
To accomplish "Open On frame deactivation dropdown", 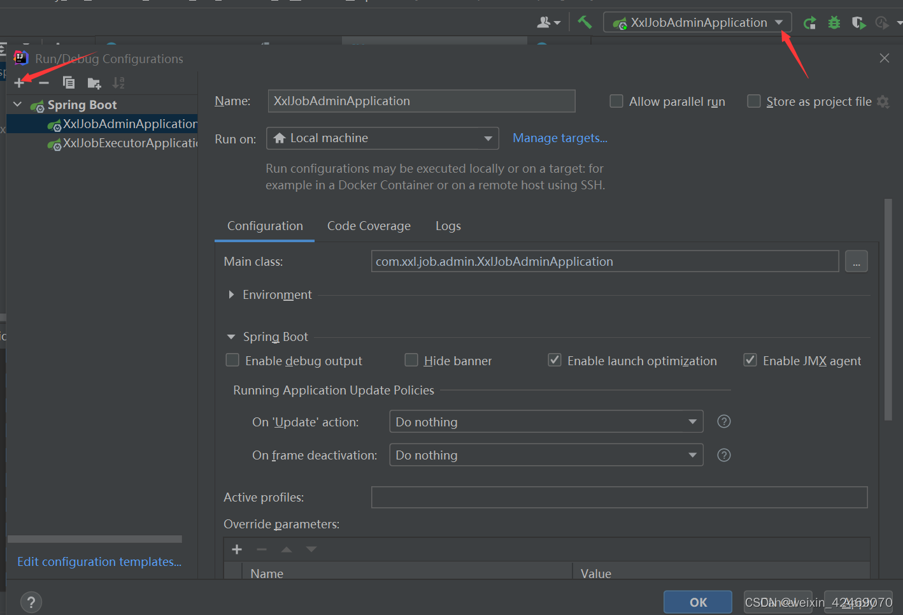I will point(546,455).
